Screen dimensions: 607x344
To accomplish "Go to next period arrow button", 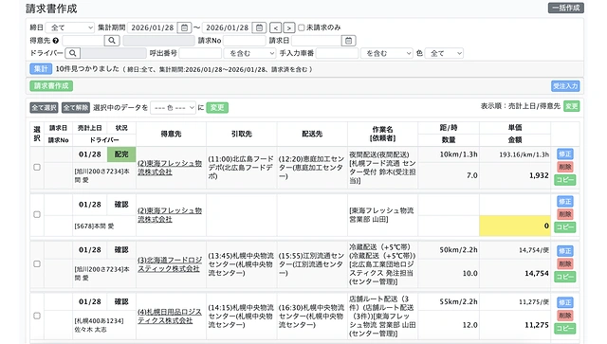I will click(288, 27).
